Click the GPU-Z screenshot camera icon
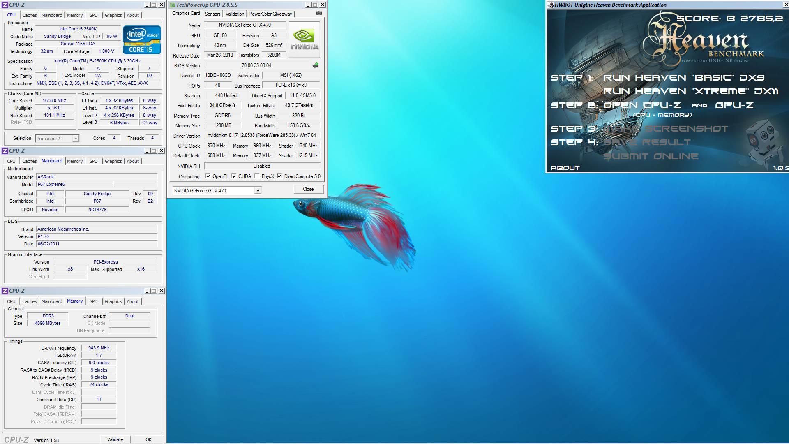789x444 pixels. [319, 13]
